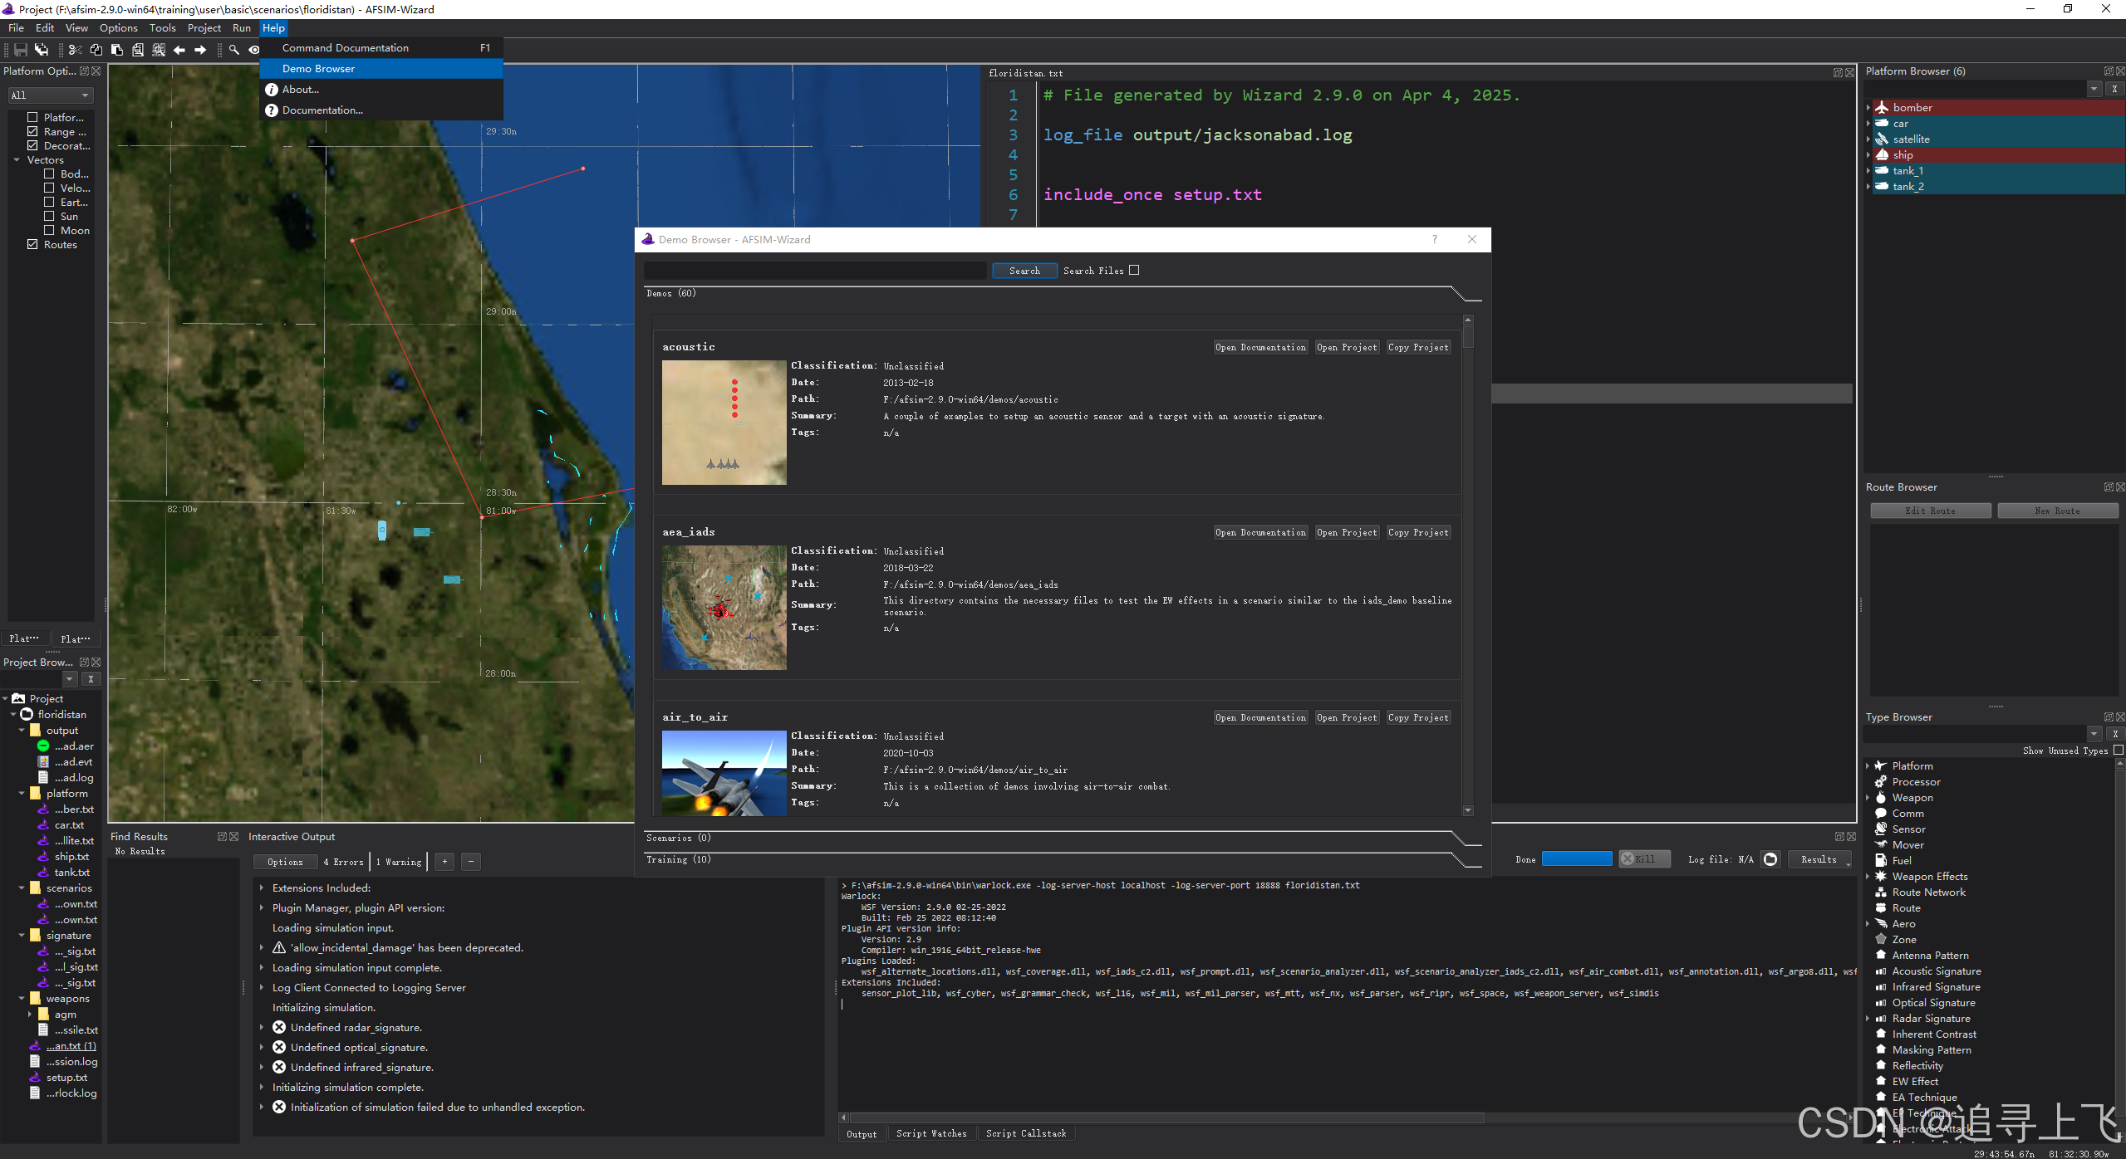Uncheck the Routes option
Screen dimensions: 2126x1159
32,244
